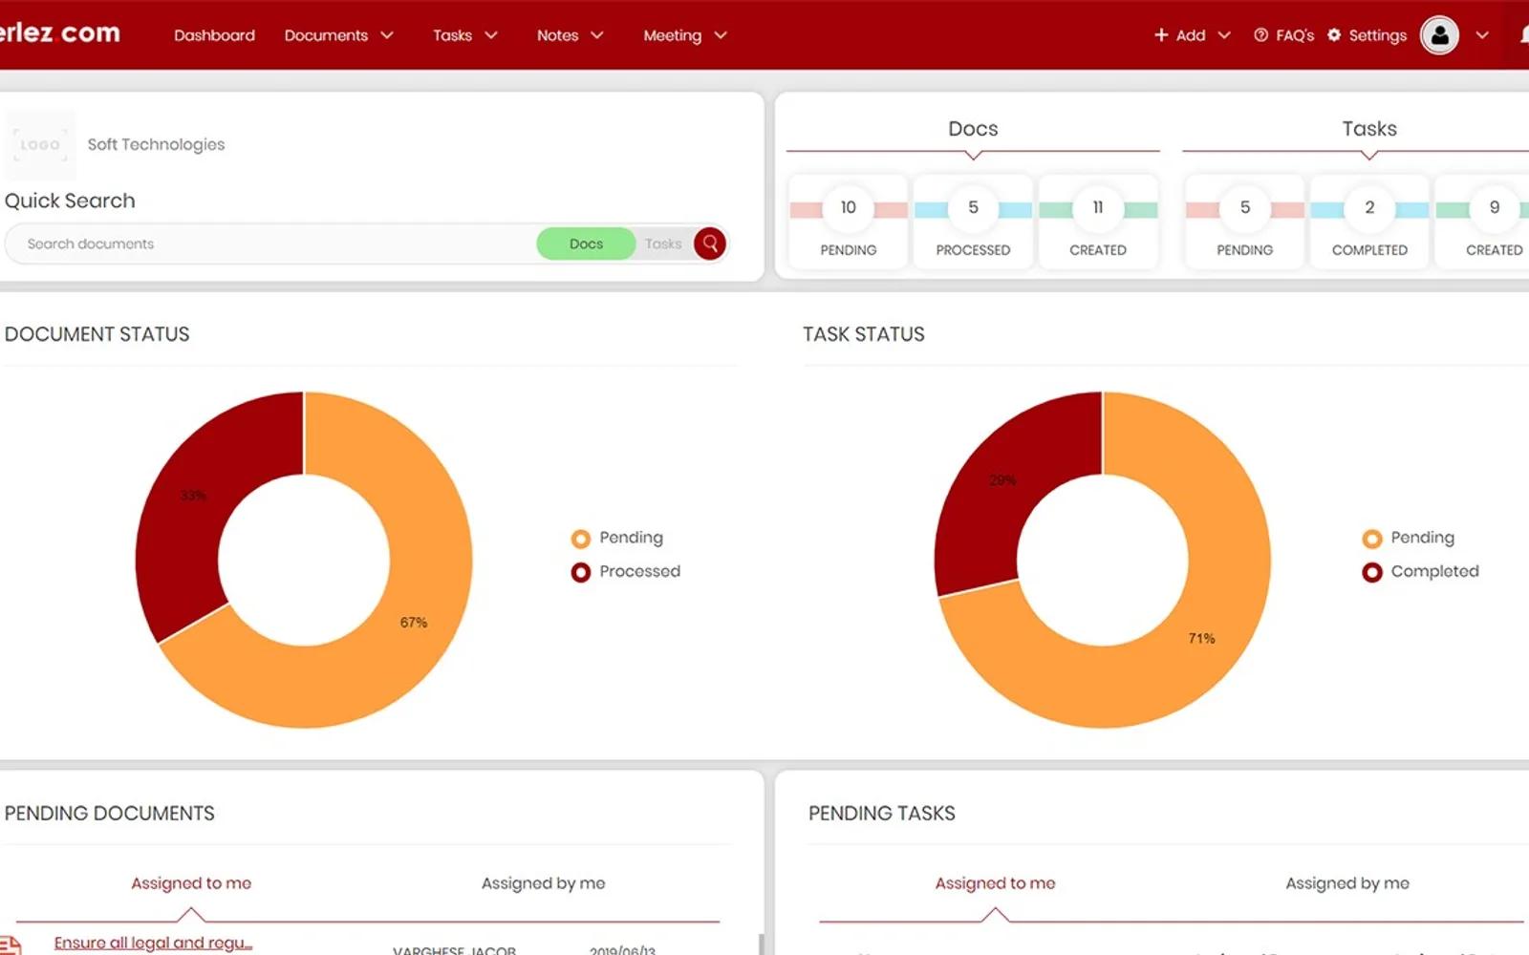This screenshot has height=955, width=1529.
Task: Click the company logo placeholder
Action: pyautogui.click(x=40, y=145)
